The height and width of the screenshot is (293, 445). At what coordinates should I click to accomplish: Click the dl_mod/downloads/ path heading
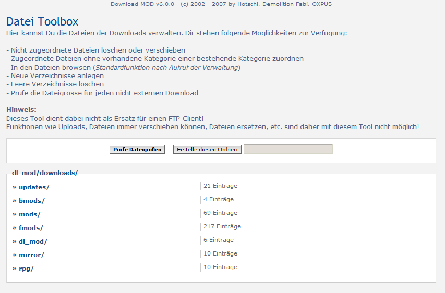(45, 173)
